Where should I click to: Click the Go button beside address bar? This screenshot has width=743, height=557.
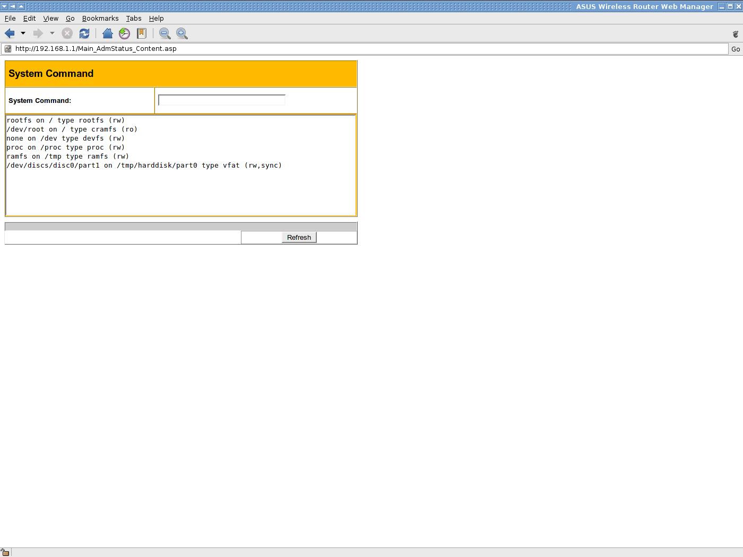click(x=736, y=49)
